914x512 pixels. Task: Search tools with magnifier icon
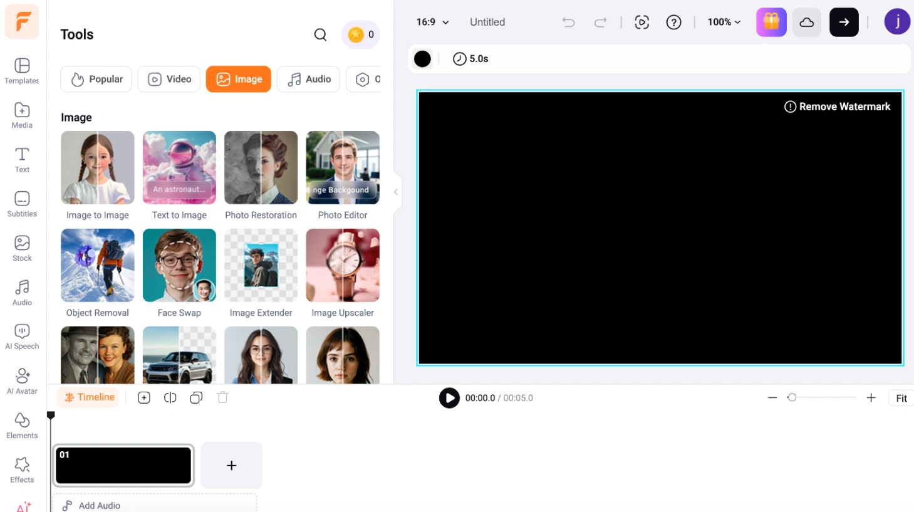(320, 34)
